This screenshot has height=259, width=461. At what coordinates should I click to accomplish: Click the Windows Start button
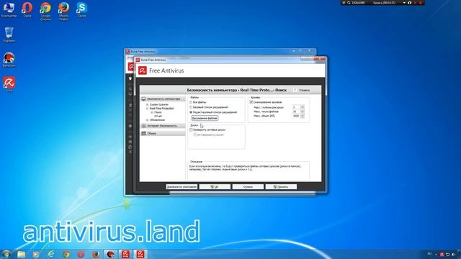point(6,254)
